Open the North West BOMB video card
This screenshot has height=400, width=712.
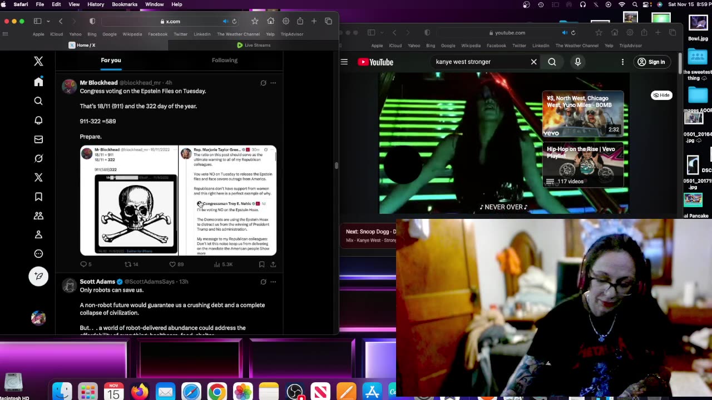point(583,114)
